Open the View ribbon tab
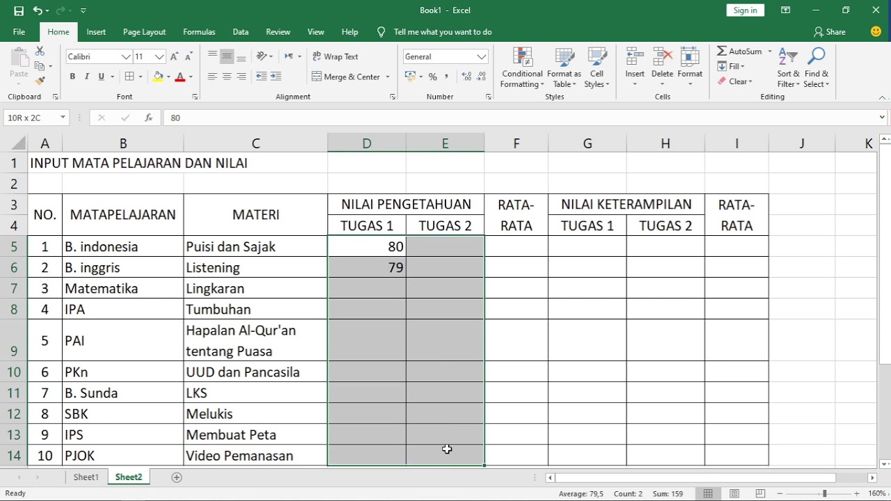Image resolution: width=891 pixels, height=501 pixels. (316, 32)
